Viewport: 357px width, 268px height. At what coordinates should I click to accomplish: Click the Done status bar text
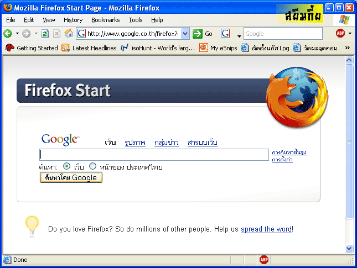[x=20, y=260]
